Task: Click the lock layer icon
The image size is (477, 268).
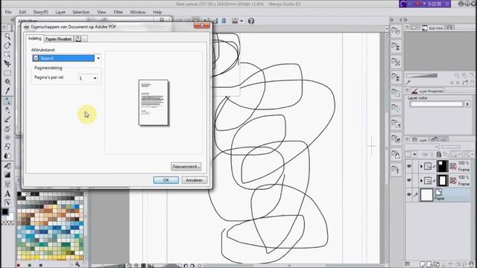Action: (x=438, y=154)
